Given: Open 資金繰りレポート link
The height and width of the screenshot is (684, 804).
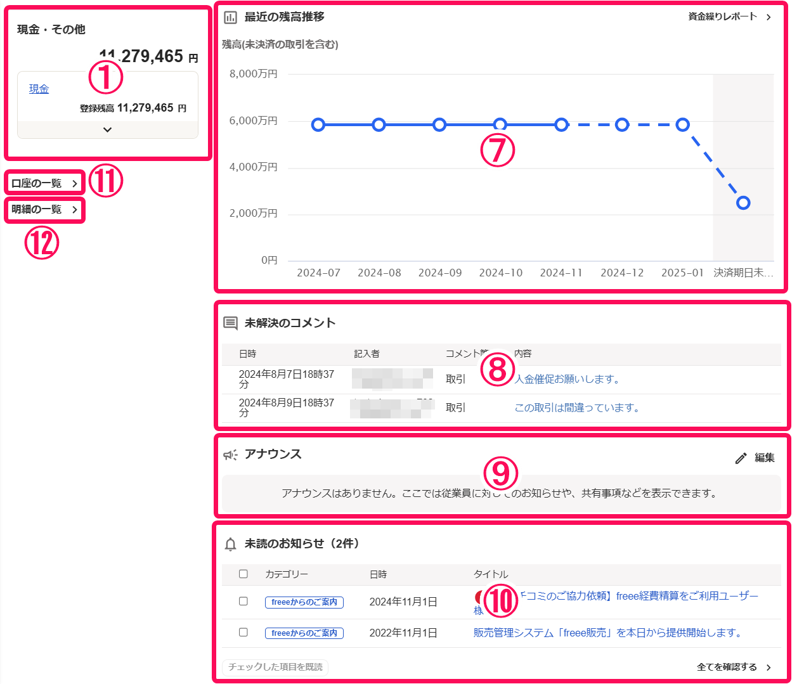Looking at the screenshot, I should pos(723,16).
